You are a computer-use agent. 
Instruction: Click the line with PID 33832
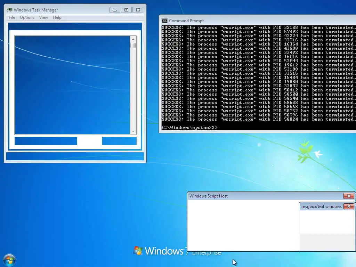coord(259,86)
